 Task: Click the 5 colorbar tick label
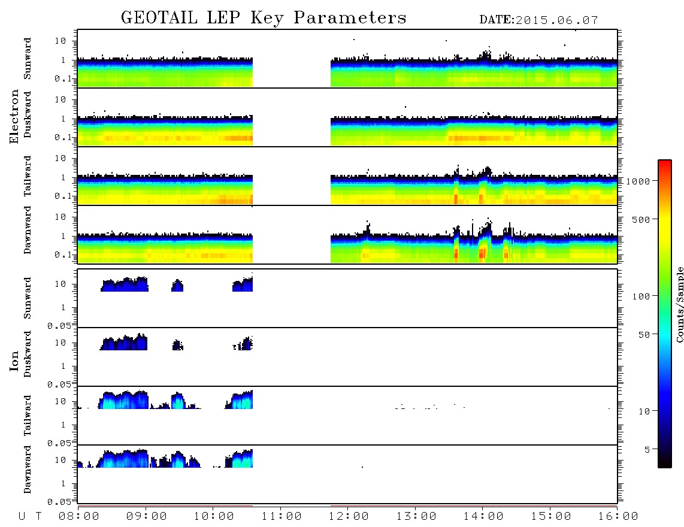[x=647, y=450]
